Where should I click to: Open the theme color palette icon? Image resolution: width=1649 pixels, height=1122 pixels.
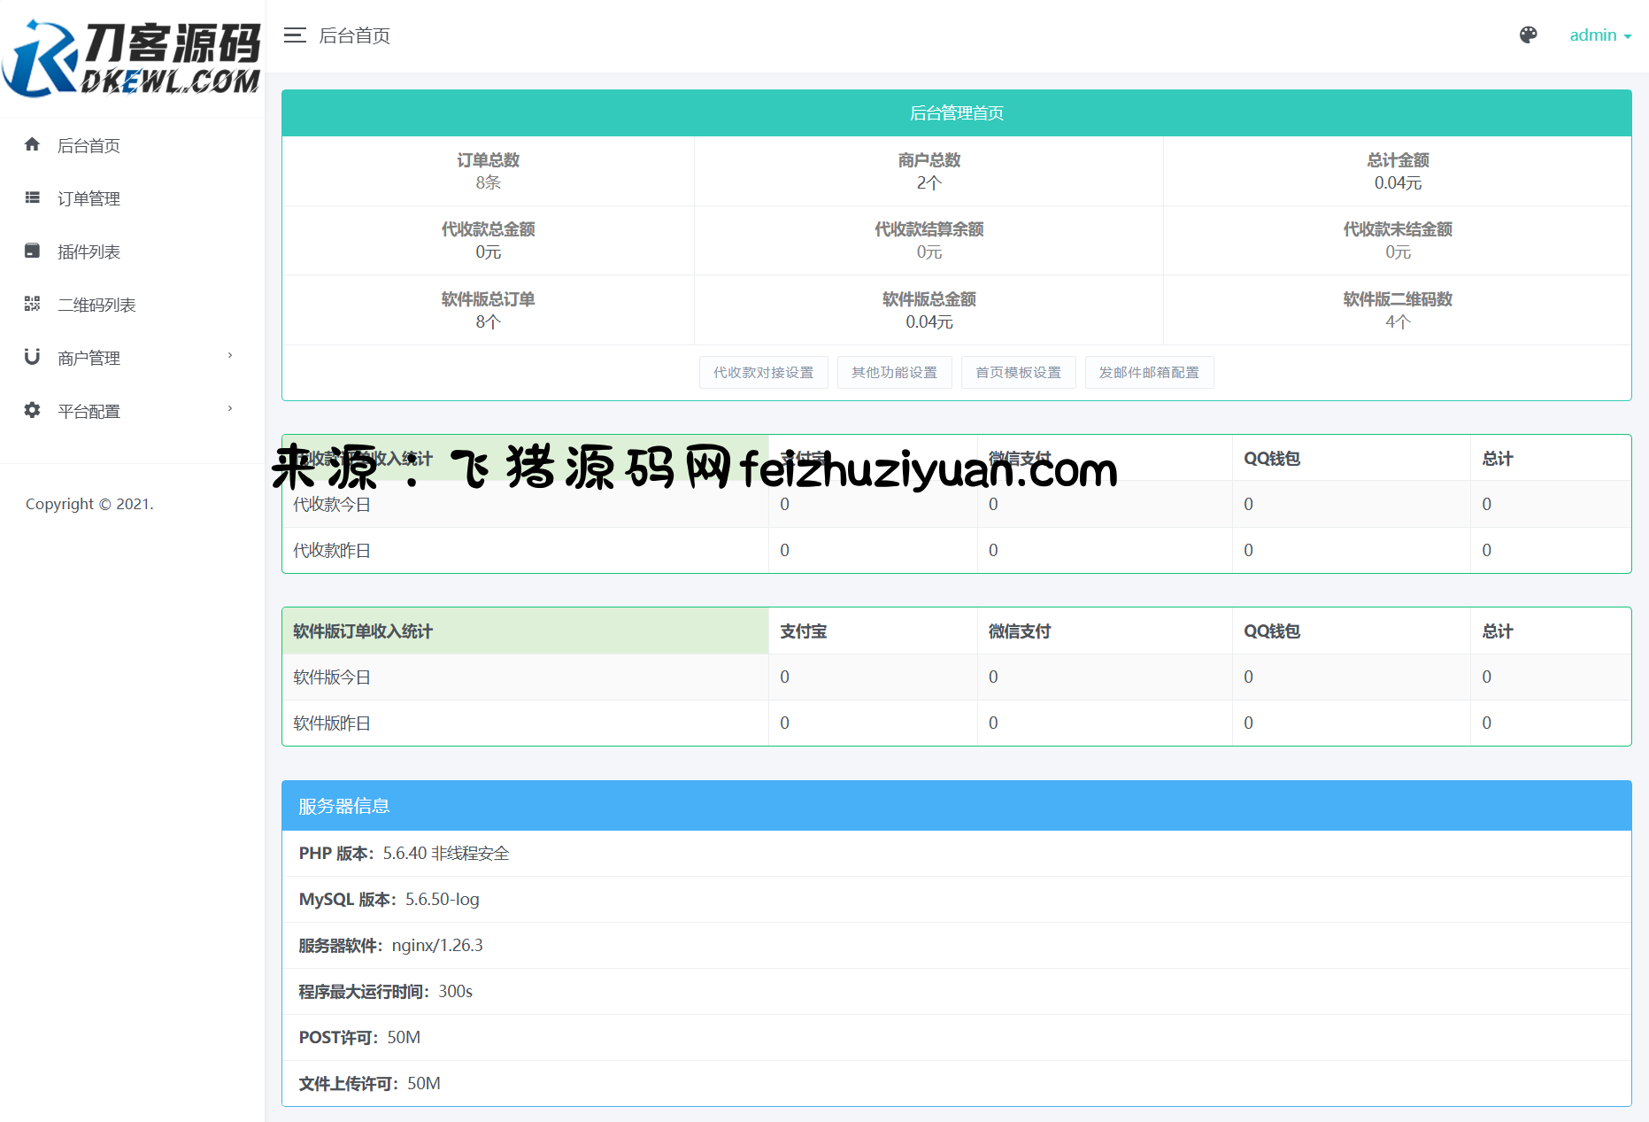coord(1528,35)
